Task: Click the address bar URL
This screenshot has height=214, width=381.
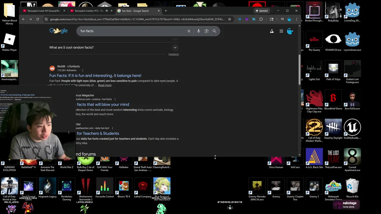Action: (x=137, y=19)
